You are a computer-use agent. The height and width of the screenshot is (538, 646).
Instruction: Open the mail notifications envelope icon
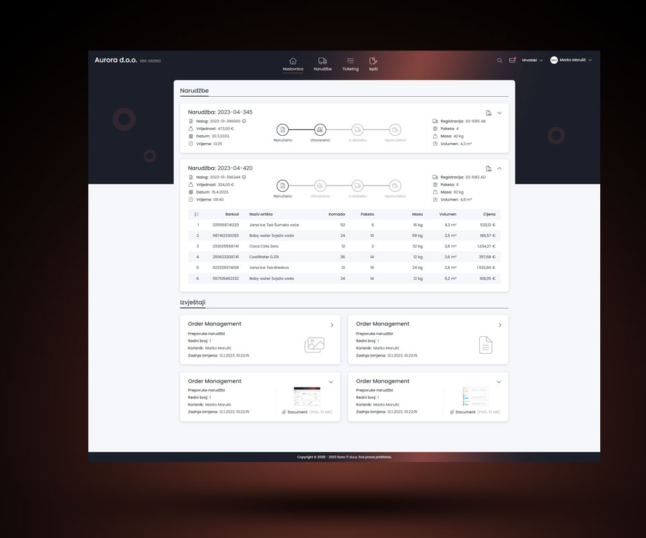click(x=512, y=60)
